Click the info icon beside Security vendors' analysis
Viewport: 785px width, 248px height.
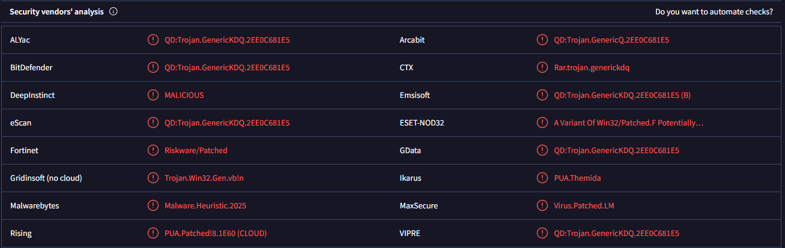114,11
